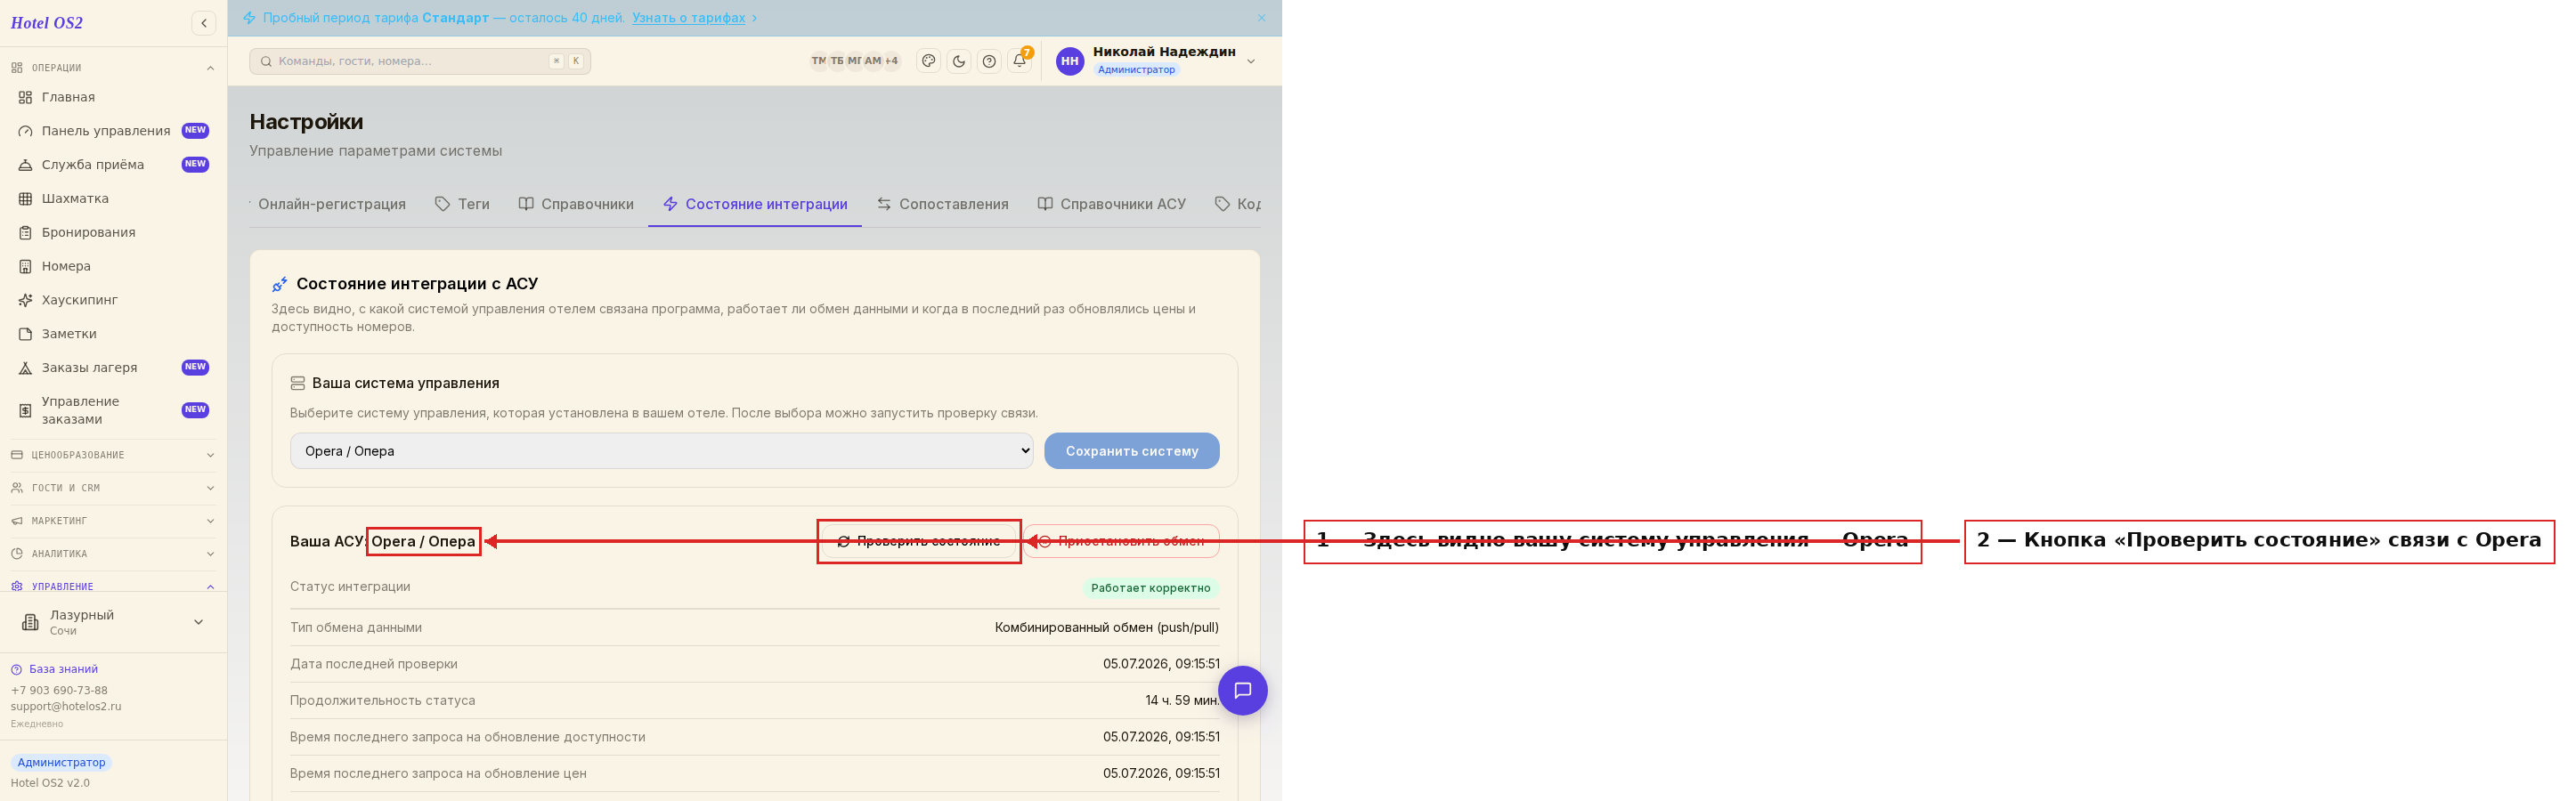The height and width of the screenshot is (801, 2576).
Task: Switch to the Справочники АСУ tab
Action: click(1111, 204)
